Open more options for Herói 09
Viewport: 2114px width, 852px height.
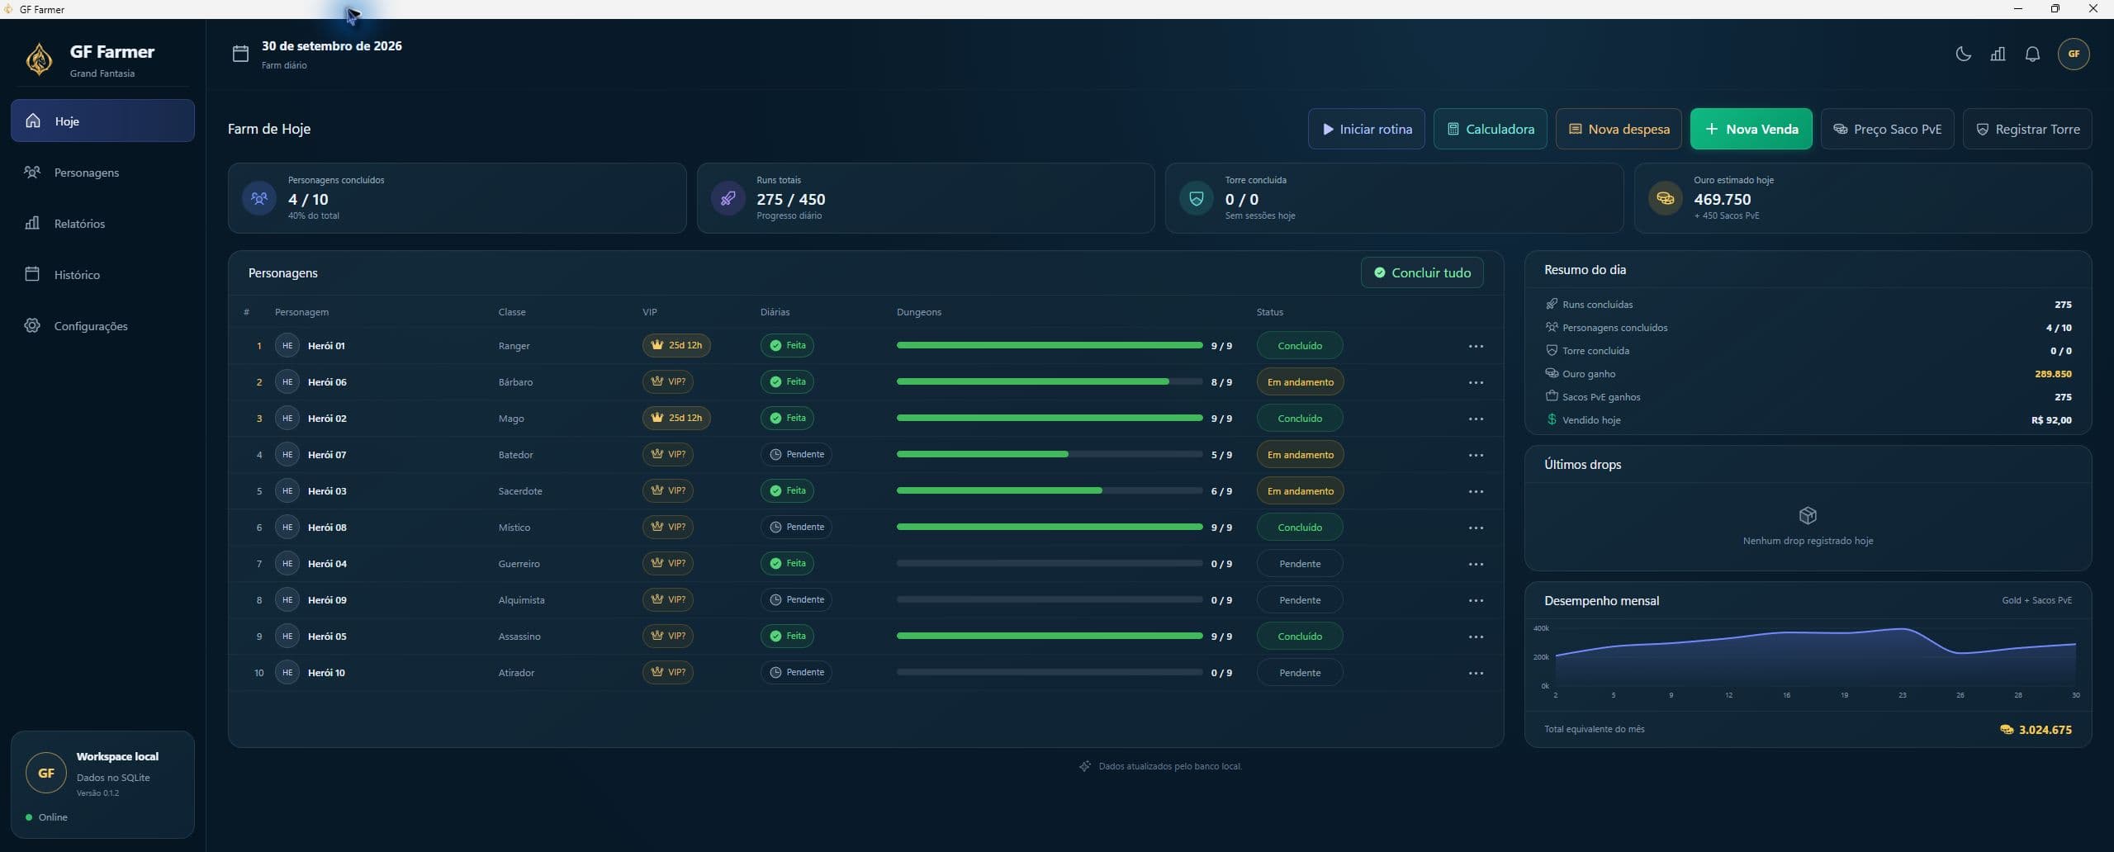[x=1476, y=600]
